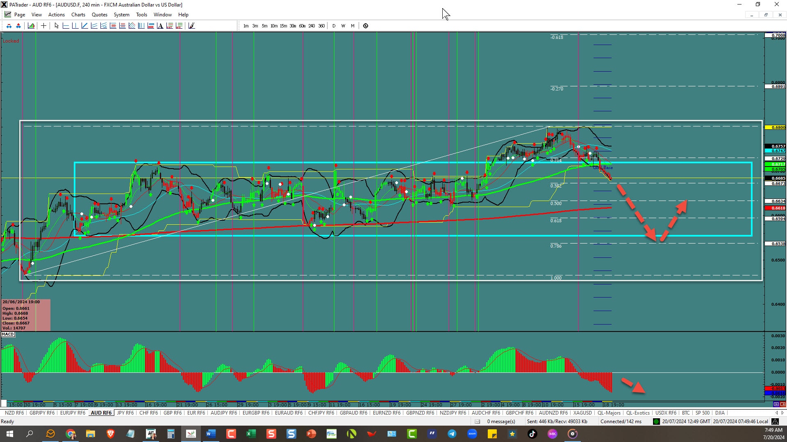Select the second Fibonacci levels tool

122,26
